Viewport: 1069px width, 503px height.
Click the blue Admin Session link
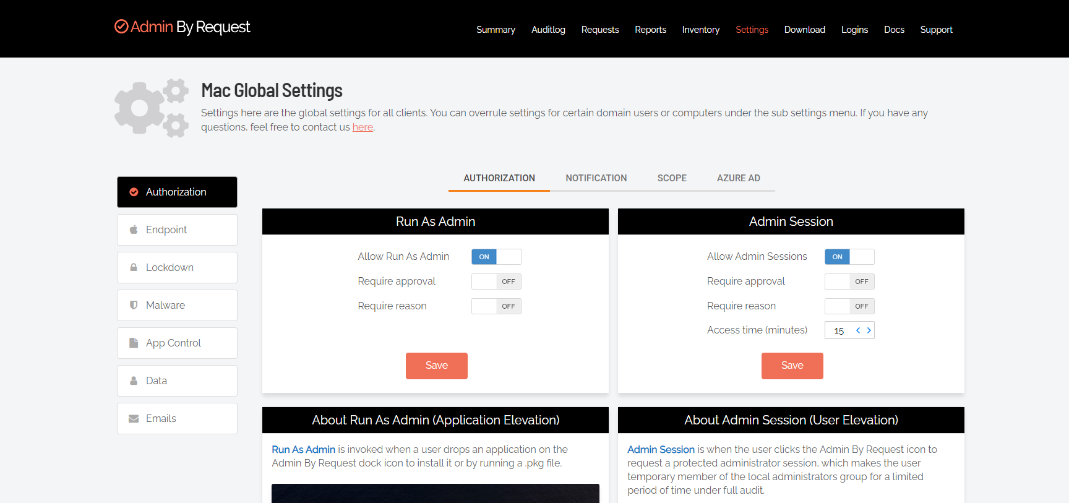[661, 450]
